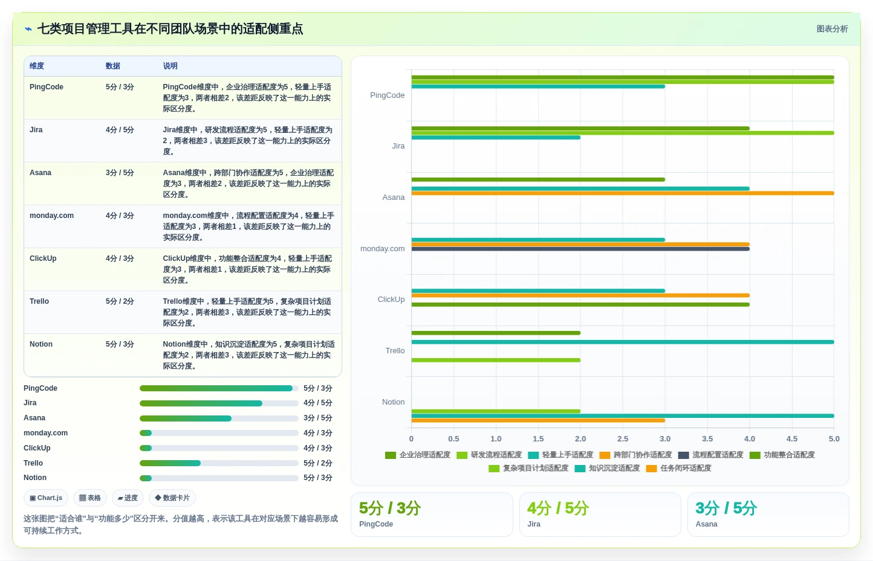The height and width of the screenshot is (561, 873).
Task: Click the 维度 column header
Action: (37, 66)
